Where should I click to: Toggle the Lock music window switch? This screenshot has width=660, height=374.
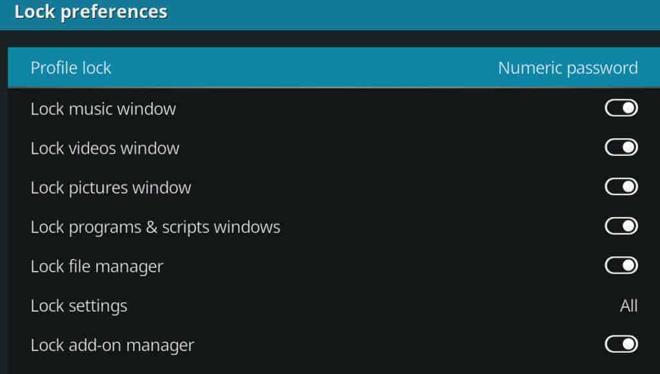click(621, 108)
